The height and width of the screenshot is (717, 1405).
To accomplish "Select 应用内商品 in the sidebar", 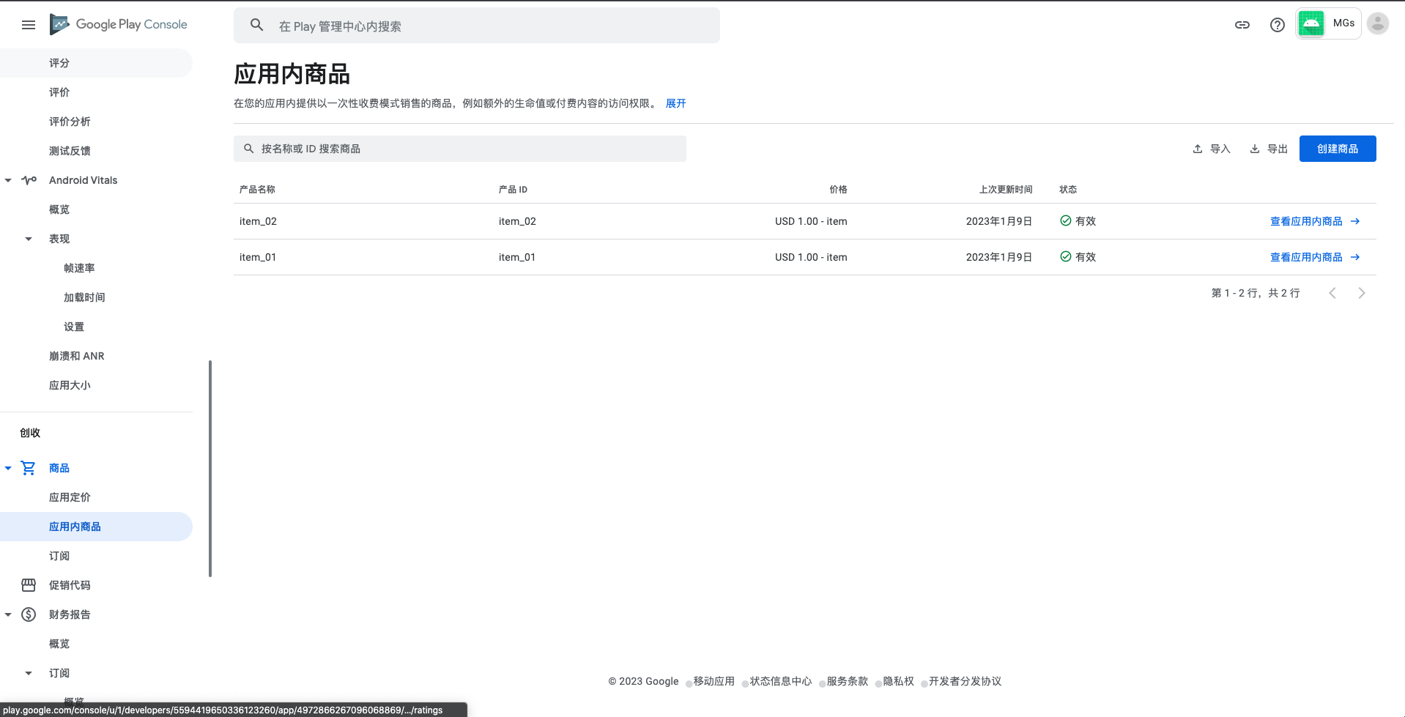I will 96,527.
